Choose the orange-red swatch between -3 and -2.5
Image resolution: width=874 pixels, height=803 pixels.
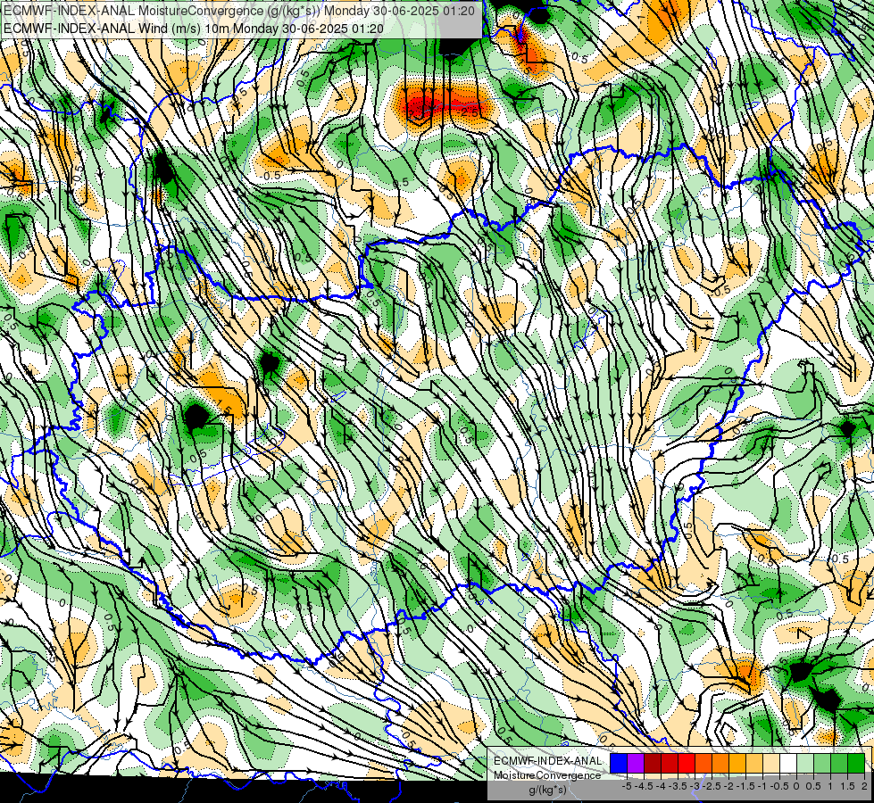703,763
